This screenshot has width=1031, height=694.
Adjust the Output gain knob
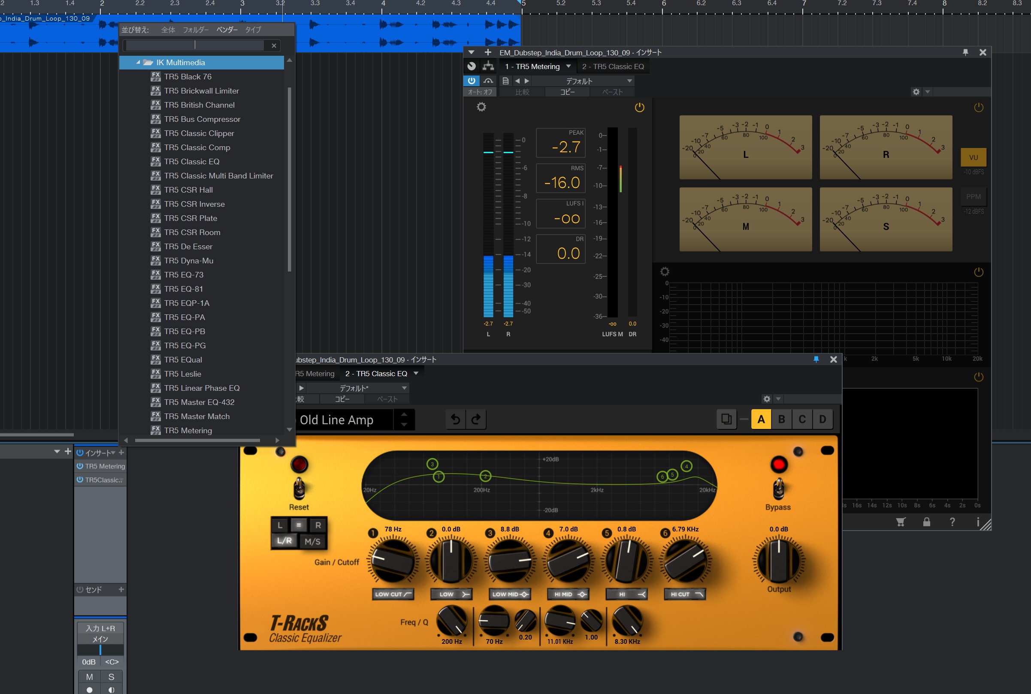pos(779,560)
